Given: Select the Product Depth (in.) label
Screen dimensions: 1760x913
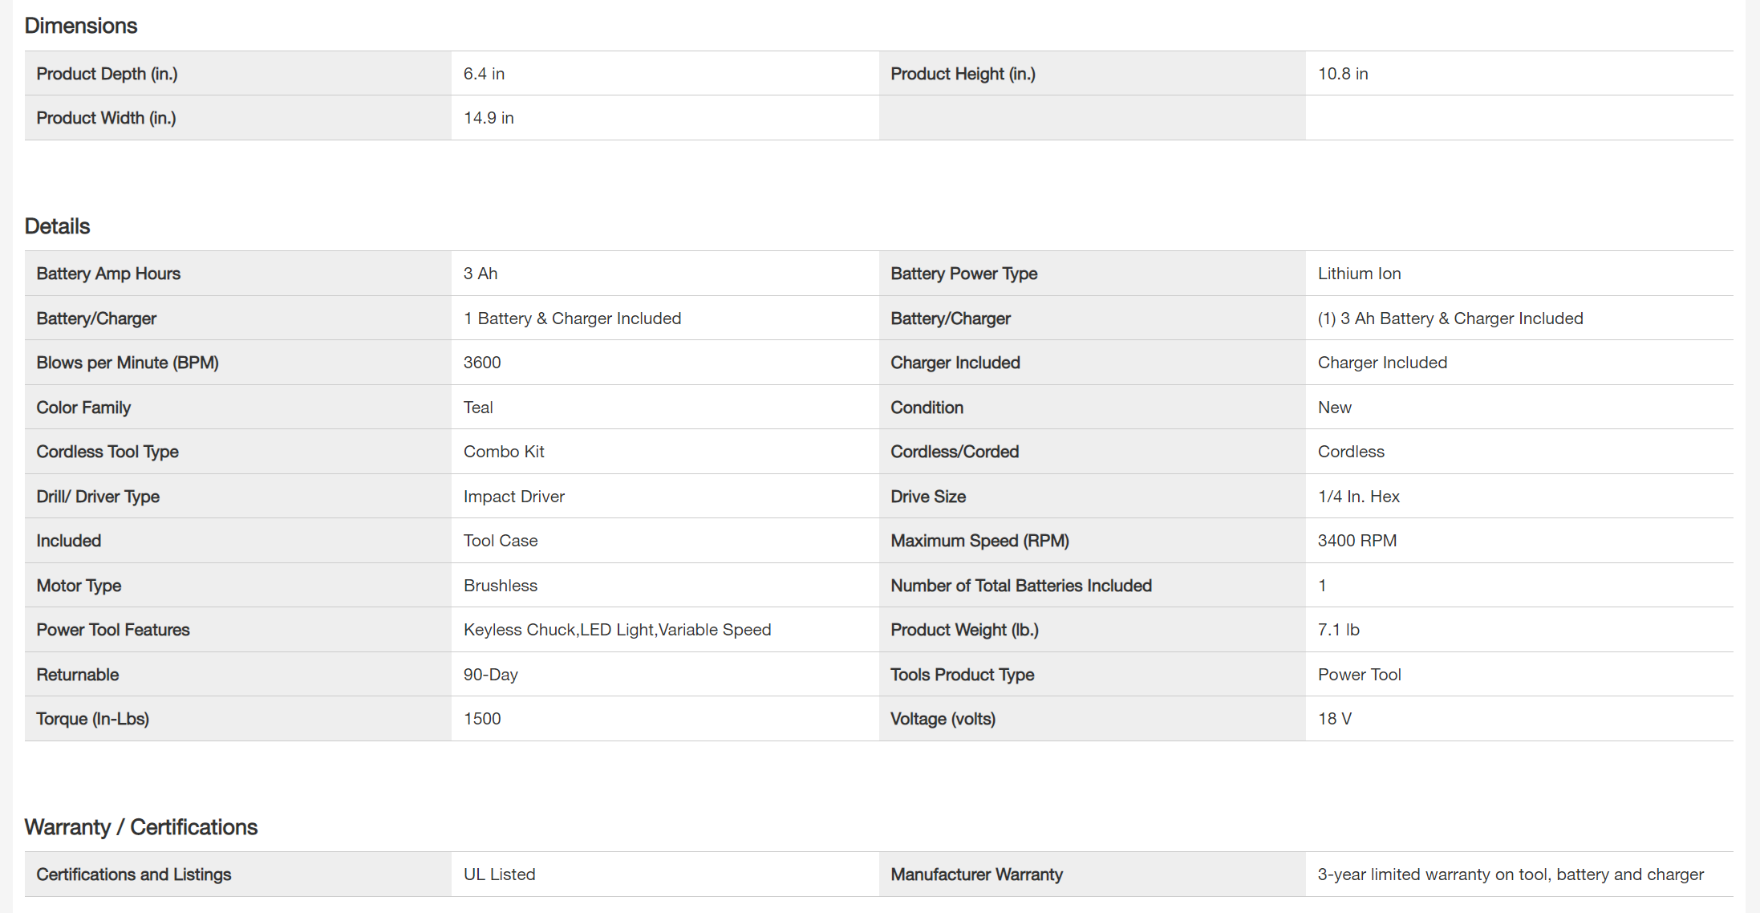Looking at the screenshot, I should coord(107,74).
